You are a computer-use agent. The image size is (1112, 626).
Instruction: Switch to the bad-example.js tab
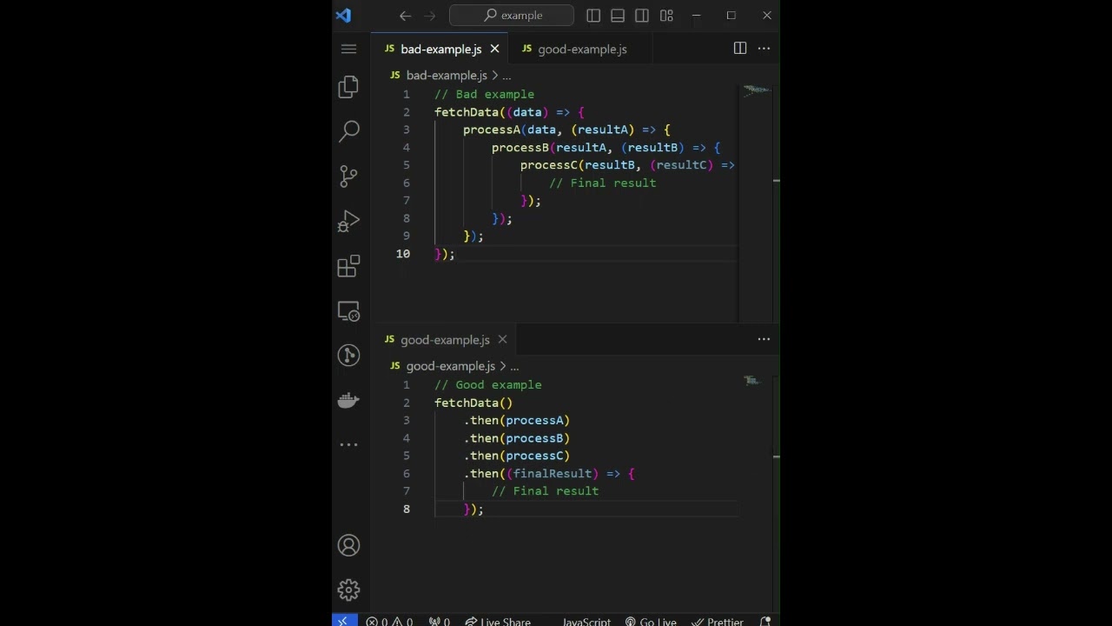tap(440, 49)
